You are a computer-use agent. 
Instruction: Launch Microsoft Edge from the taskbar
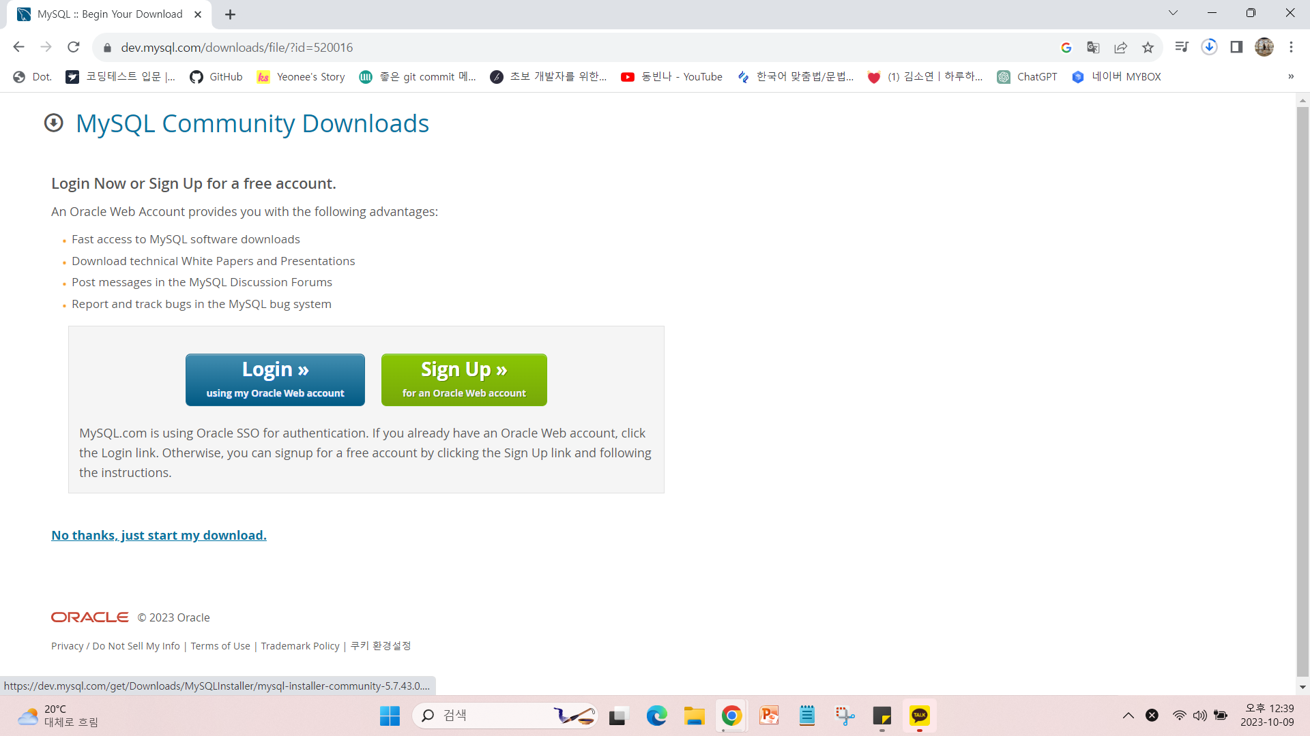pos(656,716)
